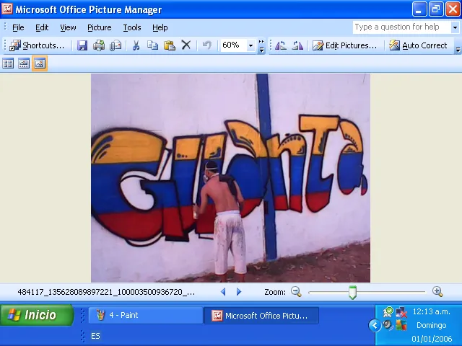Image resolution: width=462 pixels, height=346 pixels.
Task: Click the disconnected network tray icon
Action: pos(401,312)
